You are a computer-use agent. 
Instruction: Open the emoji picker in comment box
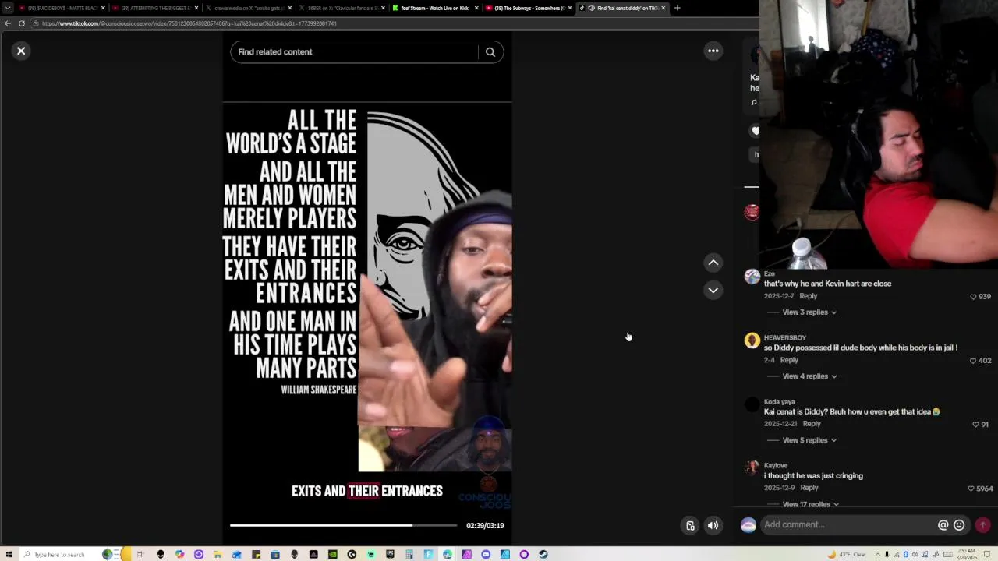pyautogui.click(x=959, y=525)
